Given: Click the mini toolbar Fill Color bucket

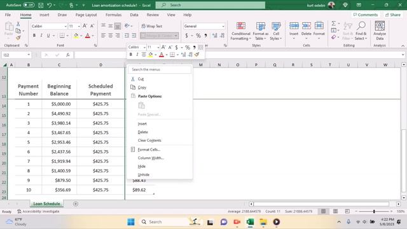Looking at the screenshot, I should click(151, 55).
